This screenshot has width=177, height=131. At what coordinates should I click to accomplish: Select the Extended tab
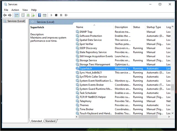click(37, 121)
